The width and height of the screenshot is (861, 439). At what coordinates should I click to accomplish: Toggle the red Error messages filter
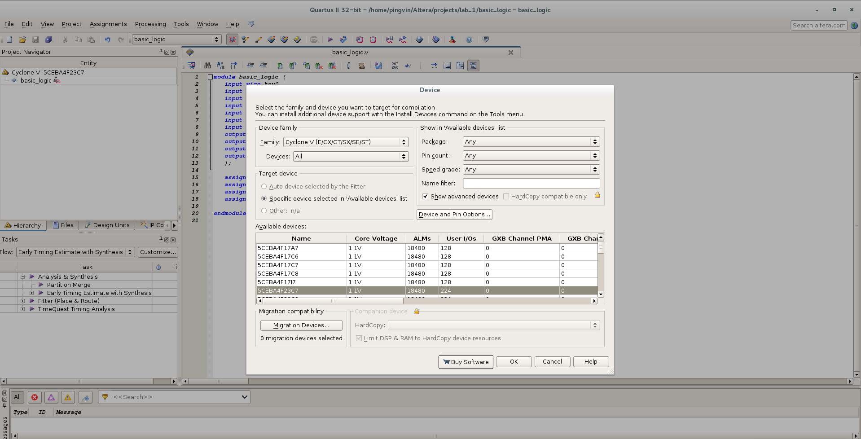(35, 397)
